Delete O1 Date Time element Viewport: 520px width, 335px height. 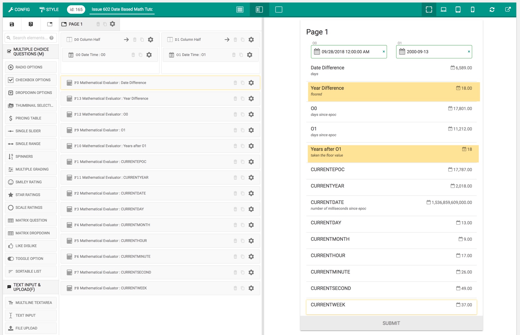(x=234, y=55)
